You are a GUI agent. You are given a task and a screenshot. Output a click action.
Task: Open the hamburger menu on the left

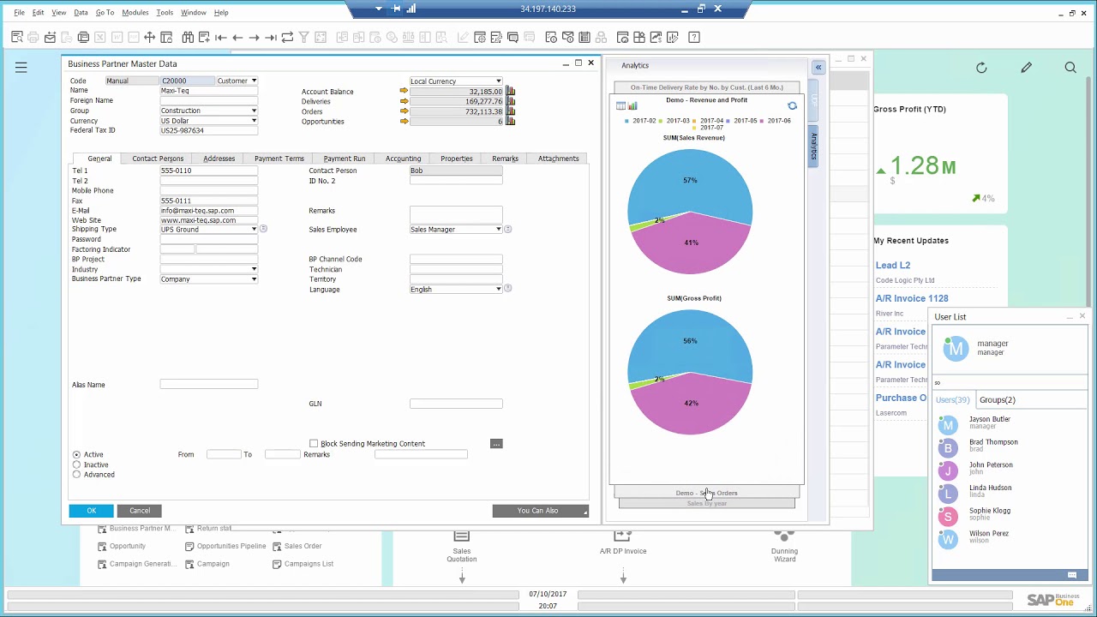click(x=21, y=68)
